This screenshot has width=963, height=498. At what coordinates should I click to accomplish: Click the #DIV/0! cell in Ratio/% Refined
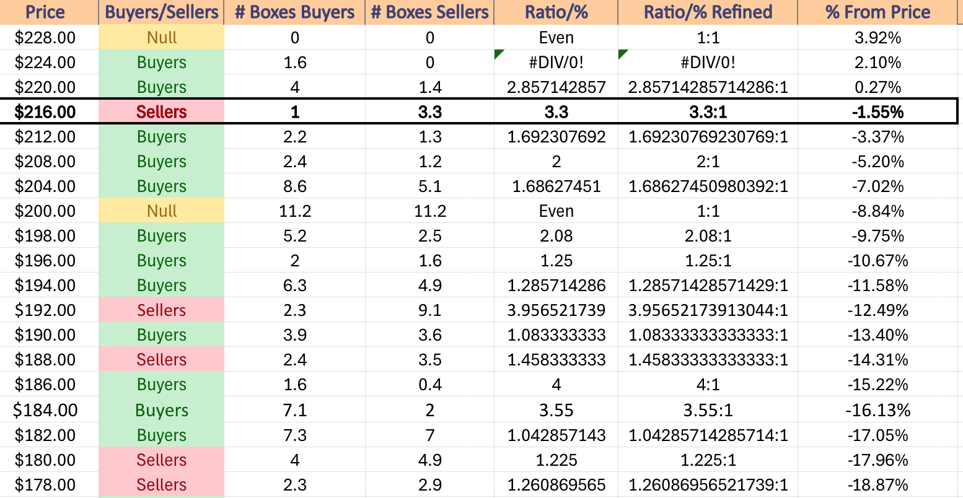[x=708, y=63]
